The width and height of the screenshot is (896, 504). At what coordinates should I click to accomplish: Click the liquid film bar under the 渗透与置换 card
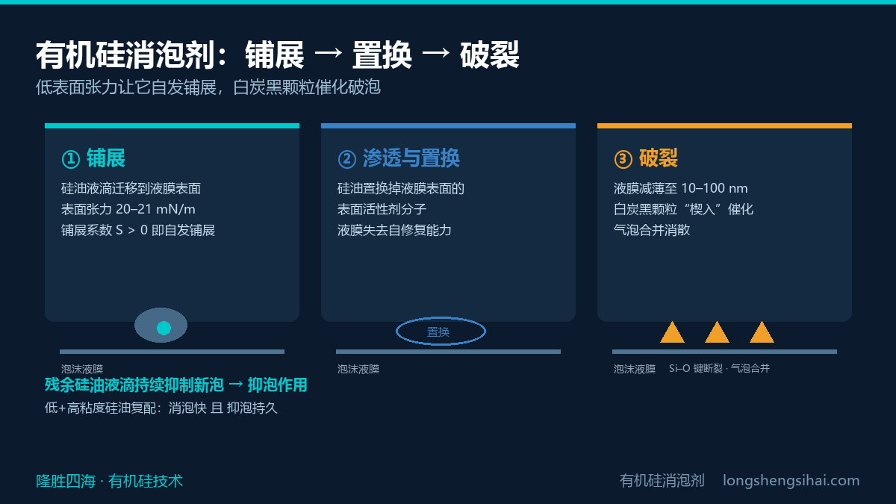point(448,352)
